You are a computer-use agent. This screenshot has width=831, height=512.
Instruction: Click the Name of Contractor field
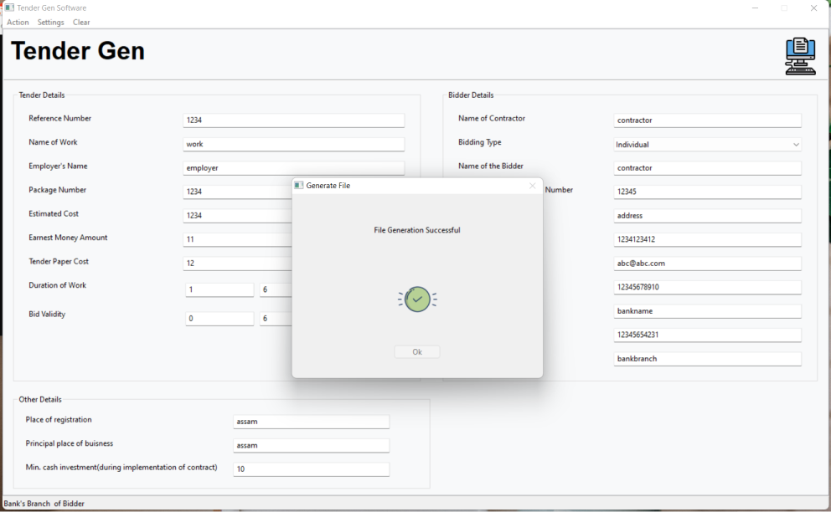[x=708, y=120]
